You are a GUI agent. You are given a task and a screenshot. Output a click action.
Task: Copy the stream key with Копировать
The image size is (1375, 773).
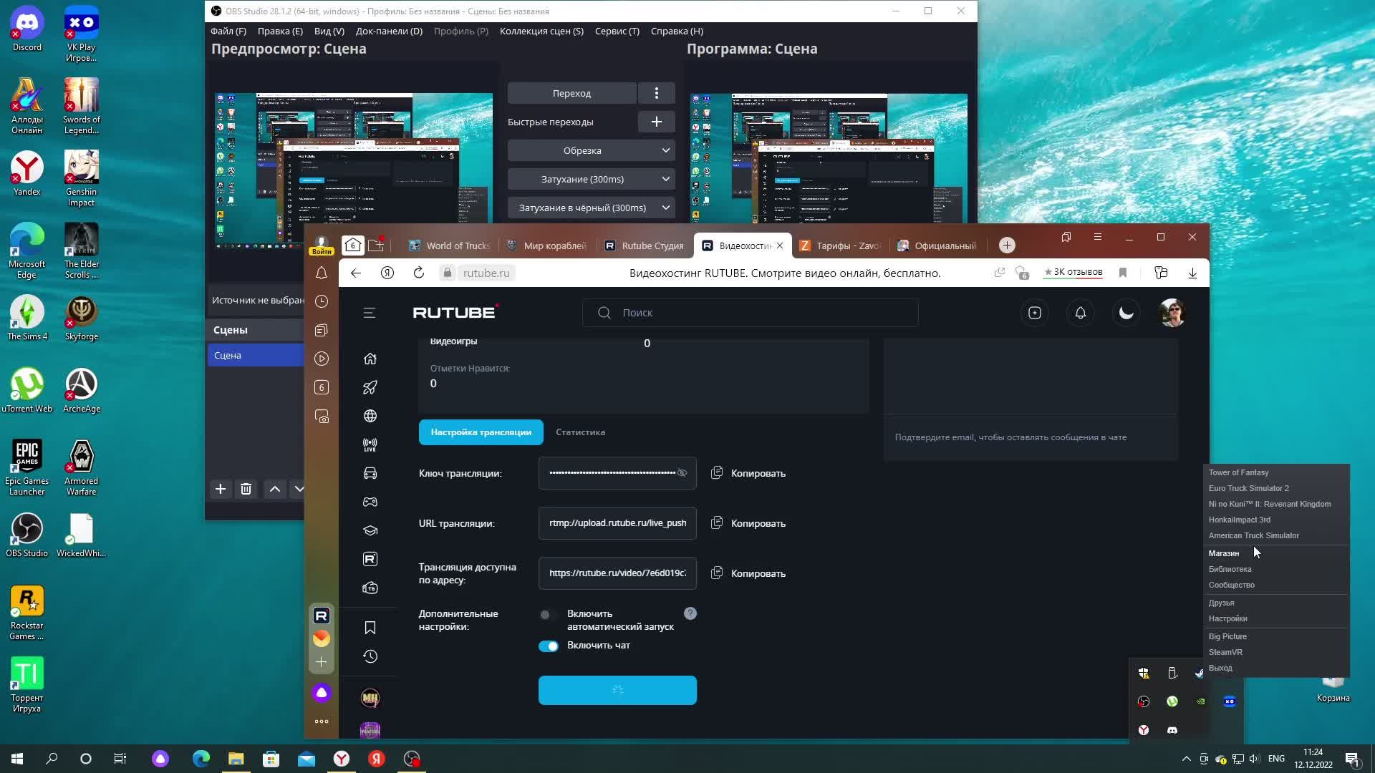tap(748, 473)
